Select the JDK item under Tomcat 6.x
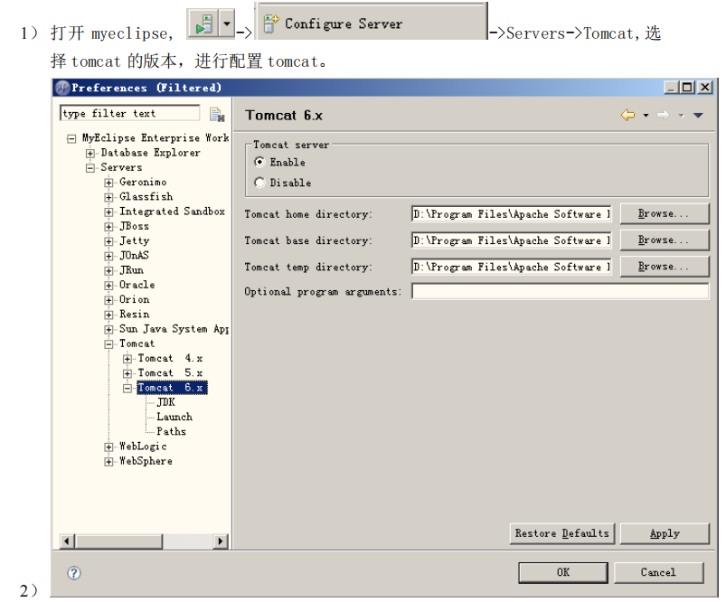This screenshot has height=602, width=726. coord(165,402)
